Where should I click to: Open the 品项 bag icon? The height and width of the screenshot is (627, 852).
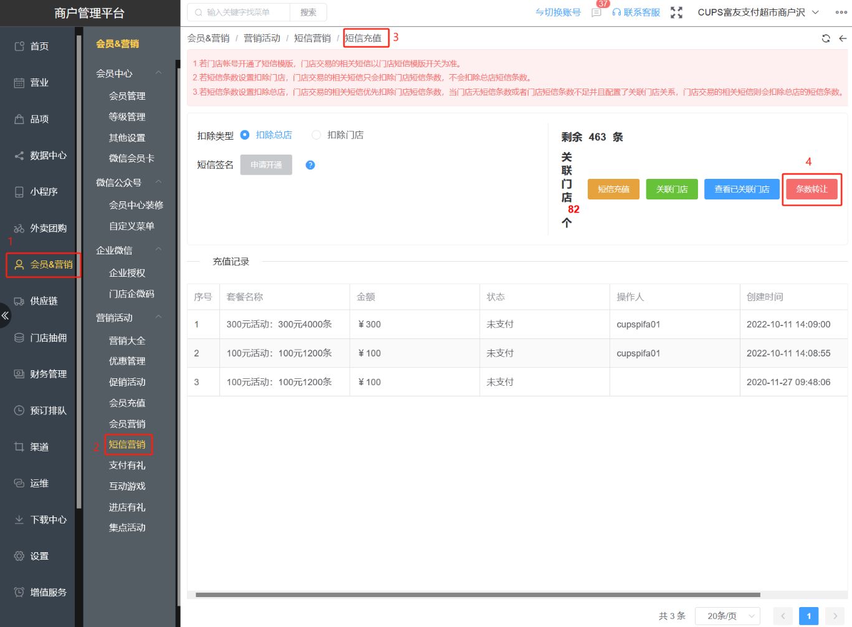point(19,119)
